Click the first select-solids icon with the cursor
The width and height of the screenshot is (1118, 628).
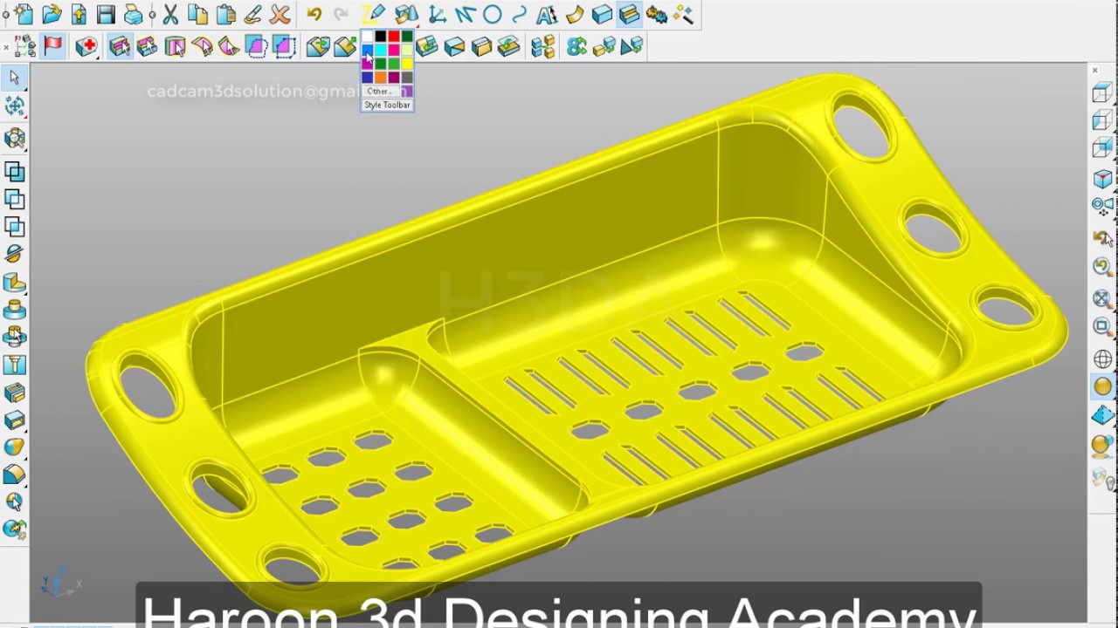pos(120,46)
